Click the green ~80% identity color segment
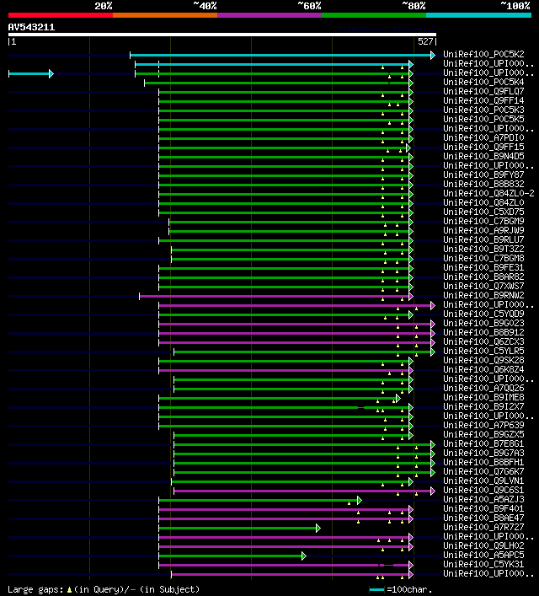Viewport: 539px width, 596px height. pos(374,15)
